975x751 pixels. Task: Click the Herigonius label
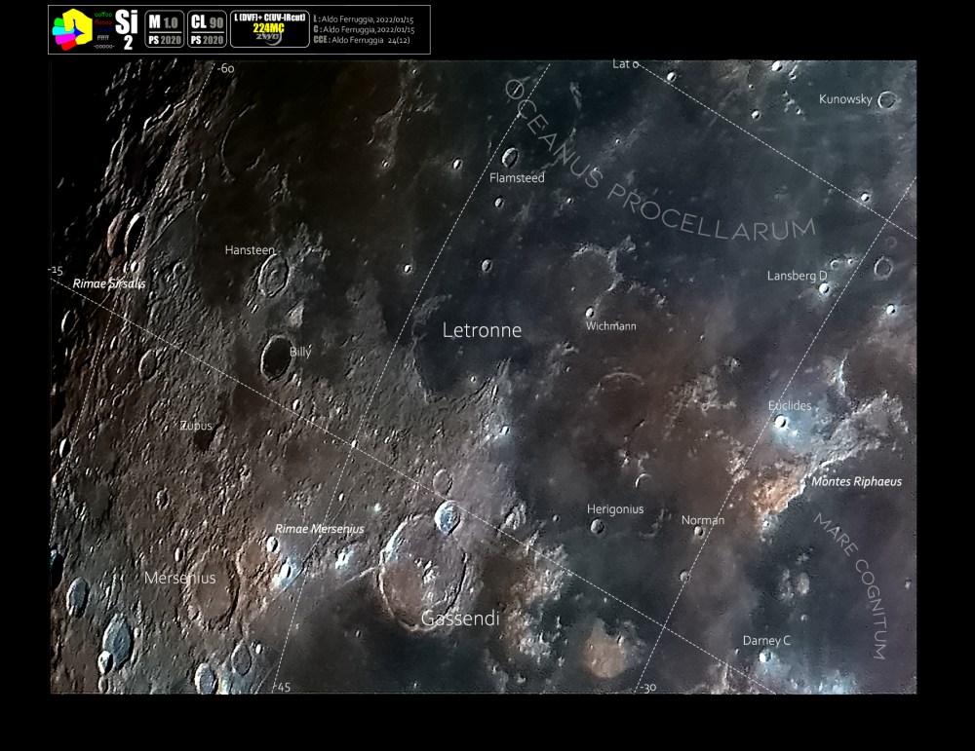[x=614, y=508]
